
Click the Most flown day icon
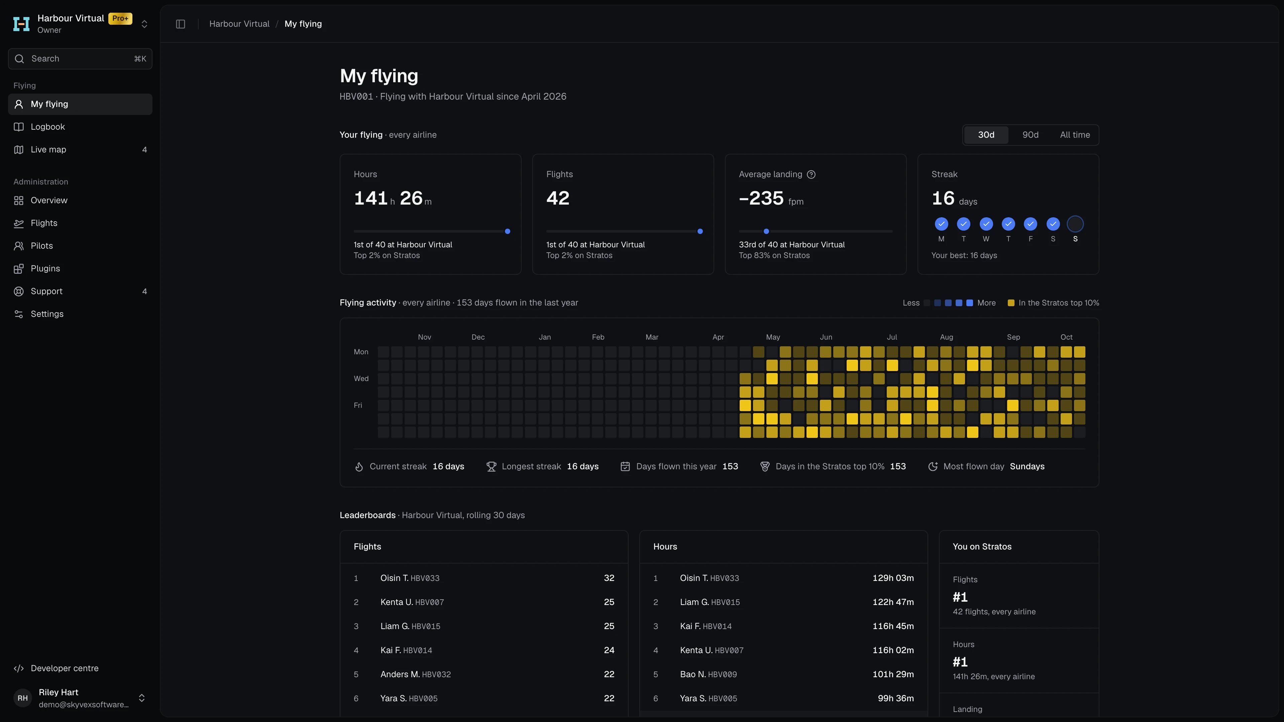point(933,466)
